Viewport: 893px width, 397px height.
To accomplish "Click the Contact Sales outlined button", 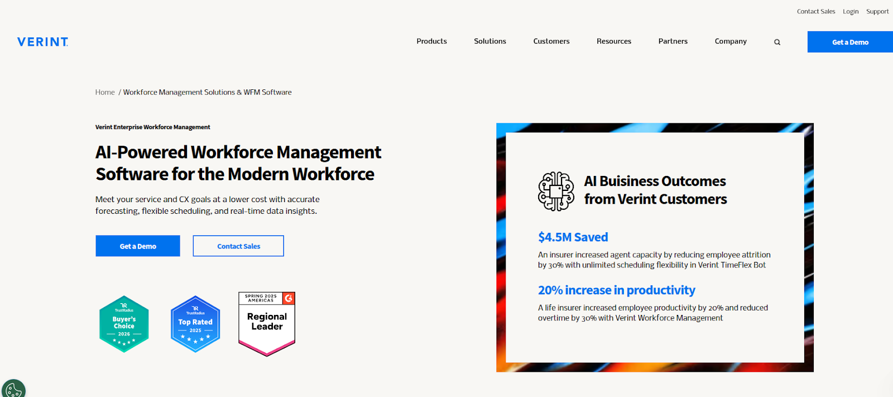I will 238,246.
